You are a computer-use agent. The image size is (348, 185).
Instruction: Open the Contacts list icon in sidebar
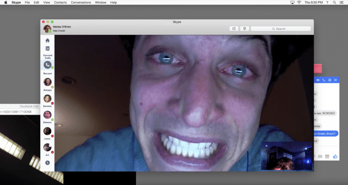coord(47,48)
